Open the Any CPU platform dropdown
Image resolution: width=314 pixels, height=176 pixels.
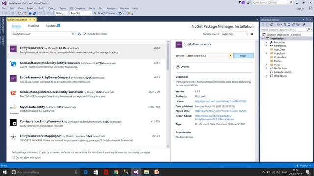81,13
